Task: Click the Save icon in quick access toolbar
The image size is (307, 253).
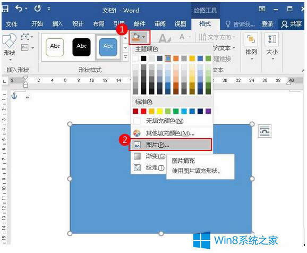Action: click(5, 9)
